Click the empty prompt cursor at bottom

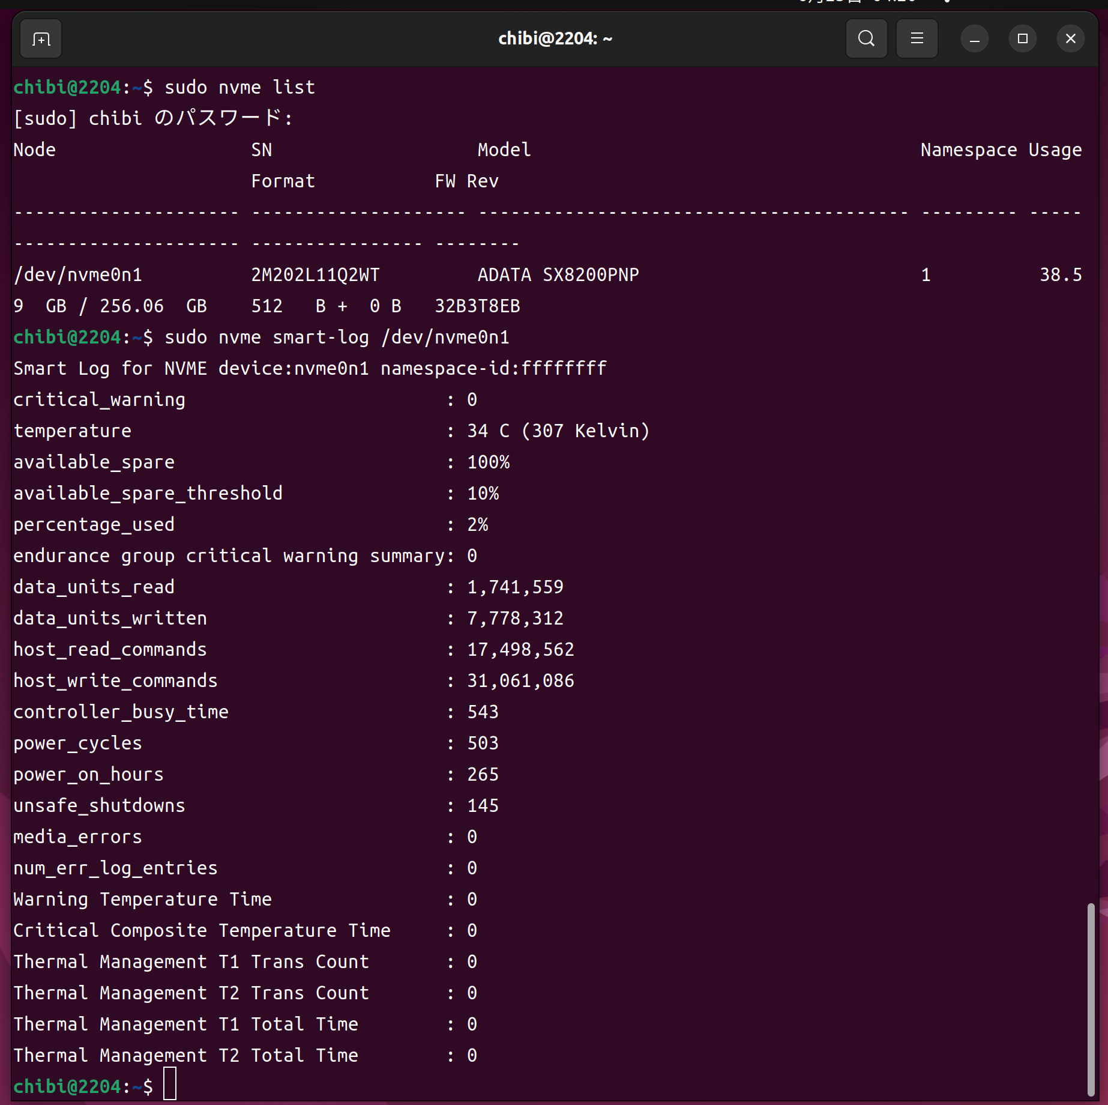(x=170, y=1084)
